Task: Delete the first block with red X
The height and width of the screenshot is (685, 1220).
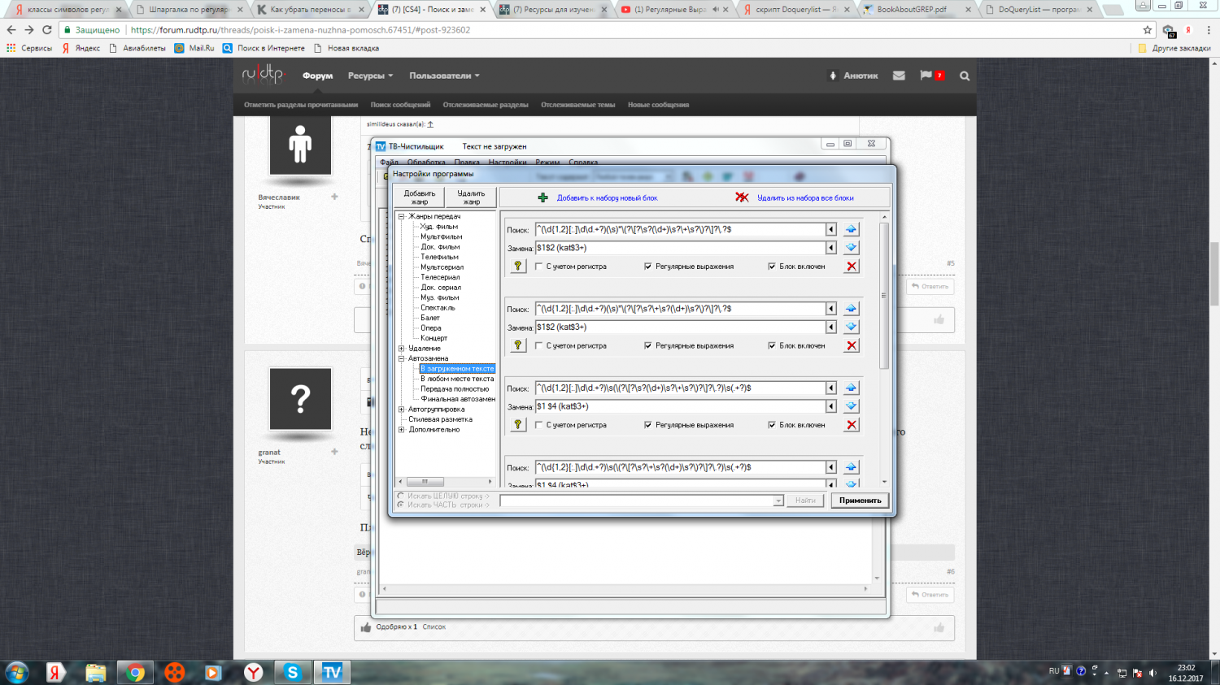Action: pyautogui.click(x=852, y=267)
